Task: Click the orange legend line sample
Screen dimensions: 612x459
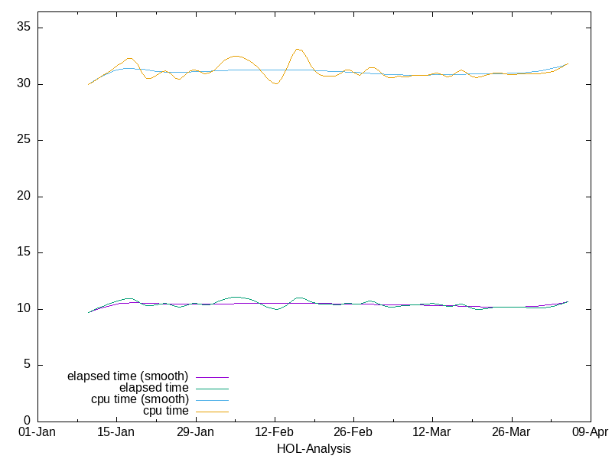Action: pos(212,412)
